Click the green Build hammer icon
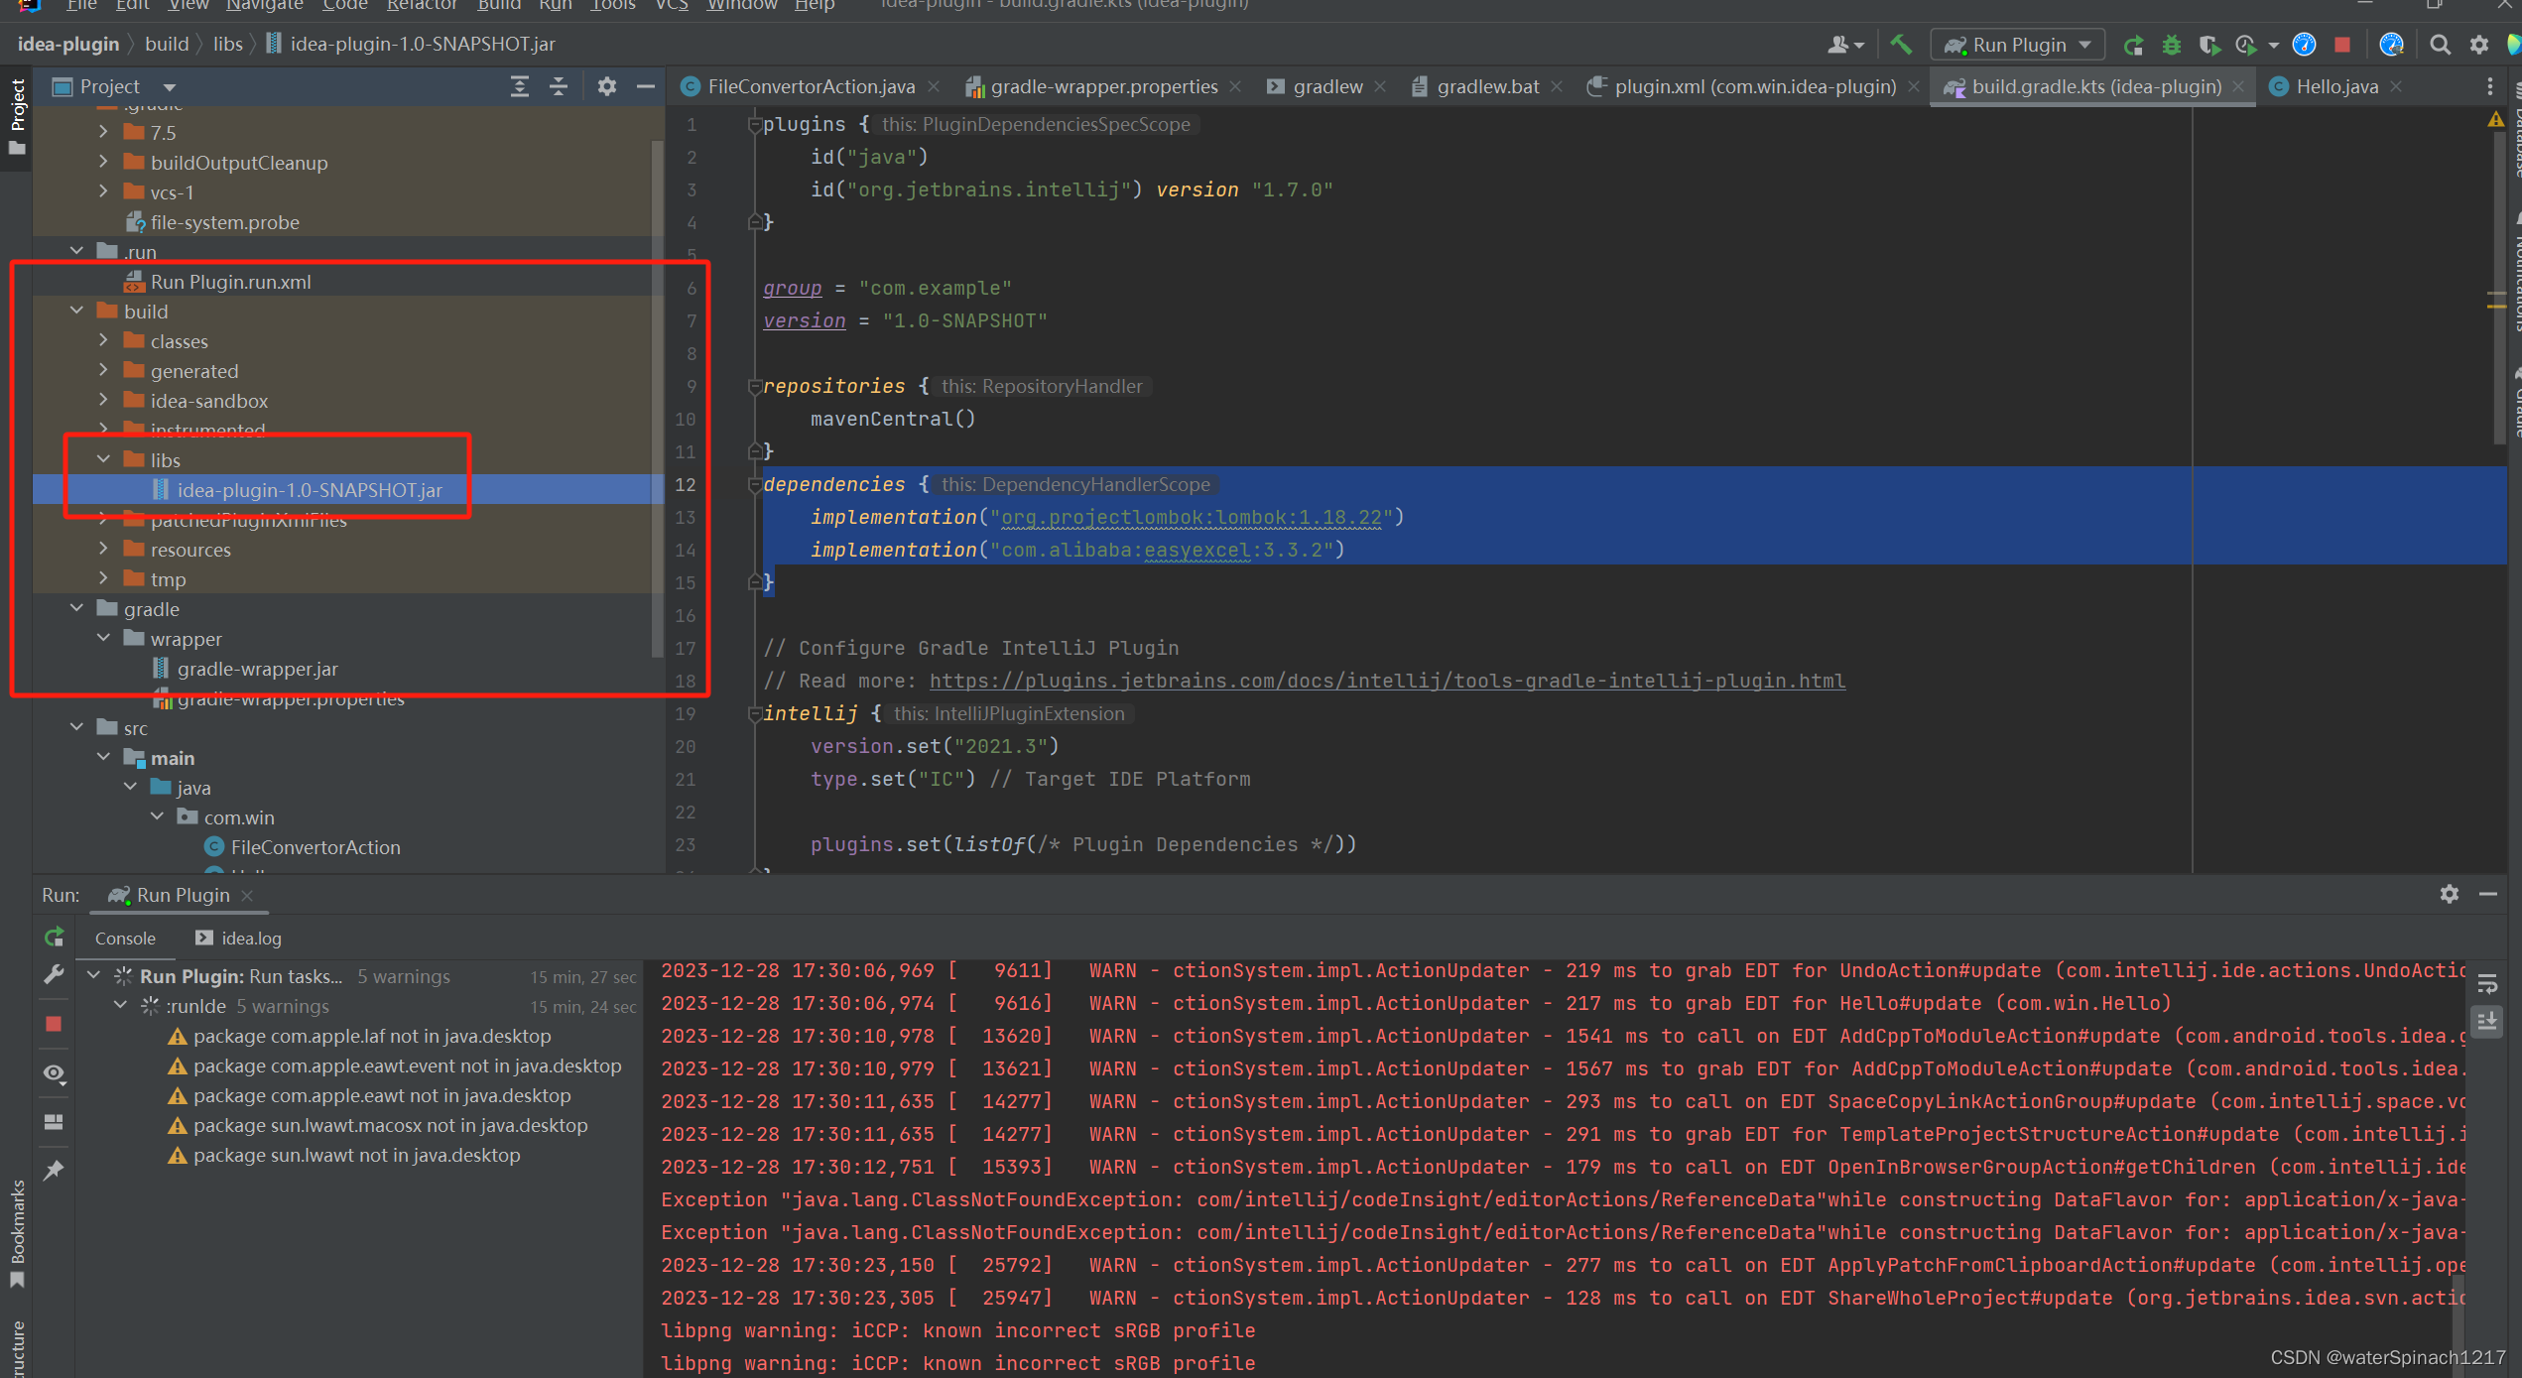The width and height of the screenshot is (2522, 1378). [1900, 45]
